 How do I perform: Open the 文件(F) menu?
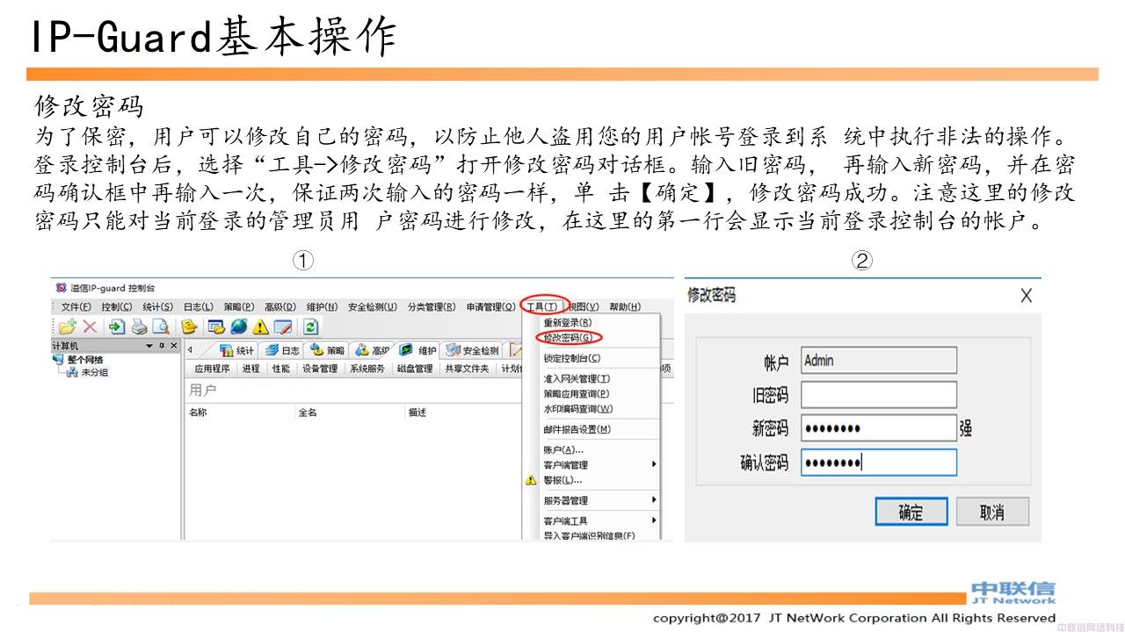76,306
